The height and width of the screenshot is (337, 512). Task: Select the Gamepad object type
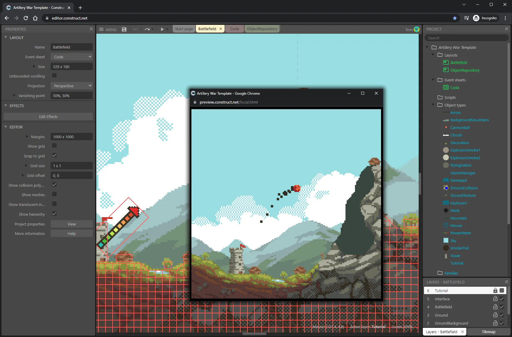pyautogui.click(x=458, y=180)
